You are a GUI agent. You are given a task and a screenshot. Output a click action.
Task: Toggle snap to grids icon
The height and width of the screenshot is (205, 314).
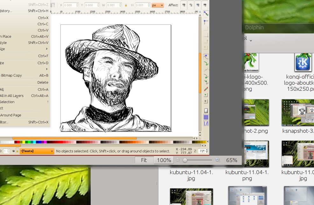[206, 117]
